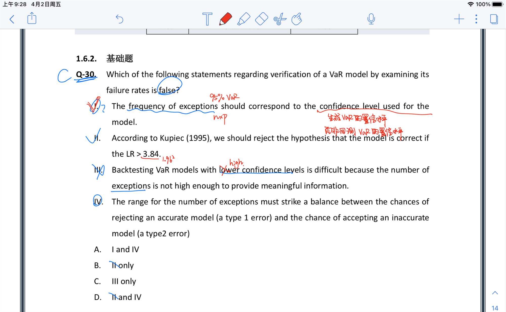Tap answer option 'II only'

[x=123, y=265]
